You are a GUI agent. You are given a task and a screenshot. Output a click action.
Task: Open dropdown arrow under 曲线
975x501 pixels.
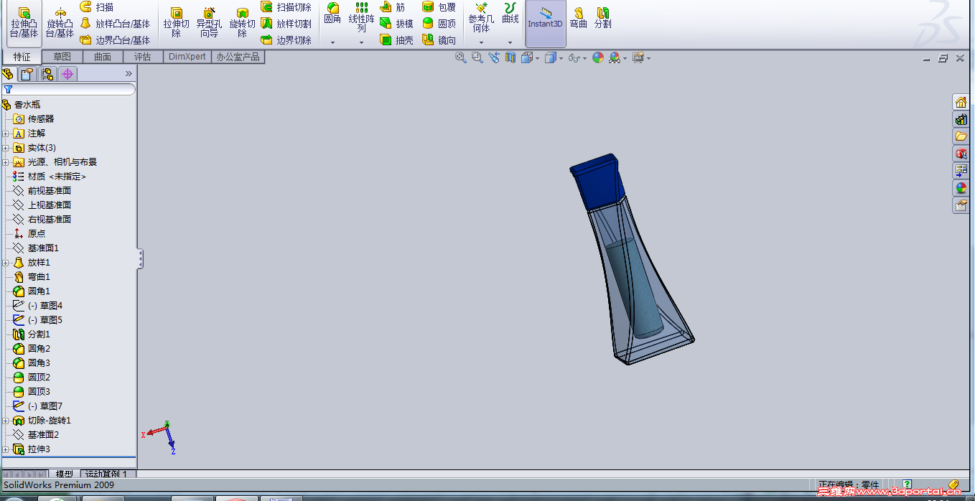[x=510, y=42]
